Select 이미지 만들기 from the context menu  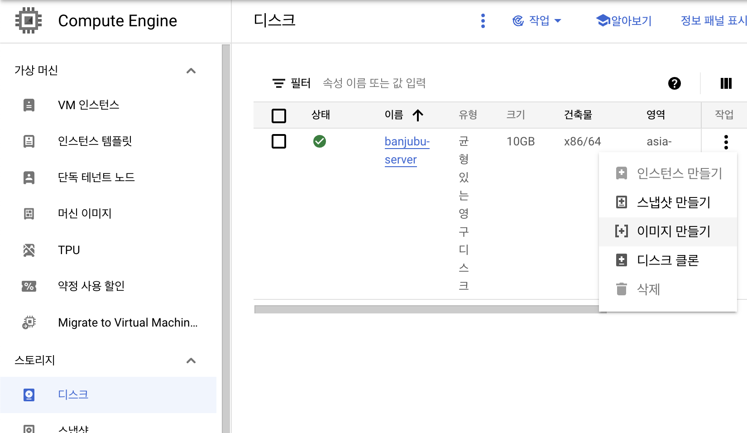(668, 231)
